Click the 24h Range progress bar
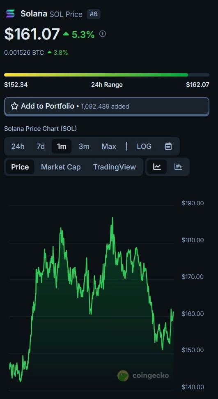Viewport: 218px width, 399px height. click(107, 75)
